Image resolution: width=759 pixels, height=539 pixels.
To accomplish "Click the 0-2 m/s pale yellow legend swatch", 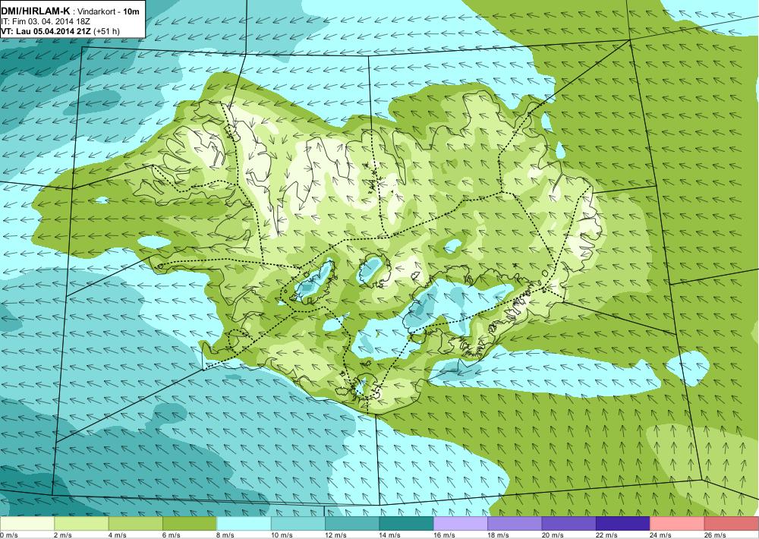I will coord(27,524).
